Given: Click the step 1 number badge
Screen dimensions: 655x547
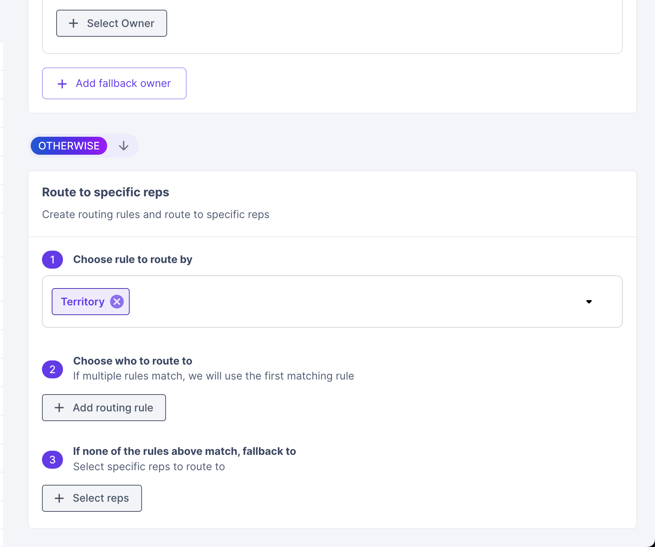Looking at the screenshot, I should (52, 260).
